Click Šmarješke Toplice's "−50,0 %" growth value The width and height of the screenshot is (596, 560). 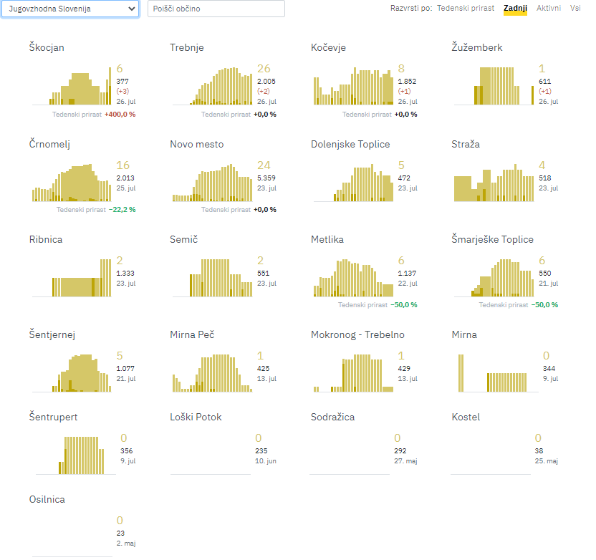click(x=544, y=305)
